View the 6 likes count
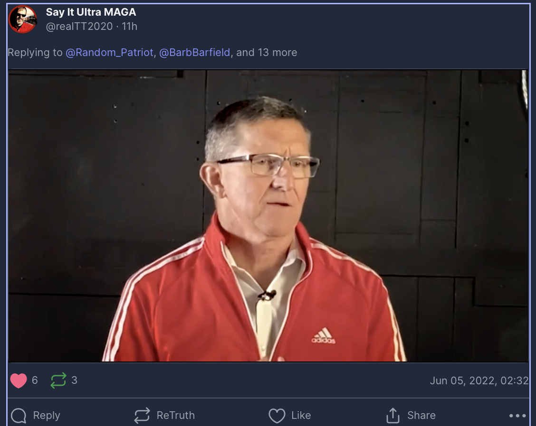 (x=35, y=380)
